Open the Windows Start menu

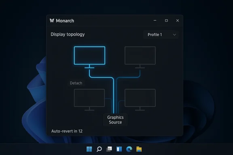89,149
